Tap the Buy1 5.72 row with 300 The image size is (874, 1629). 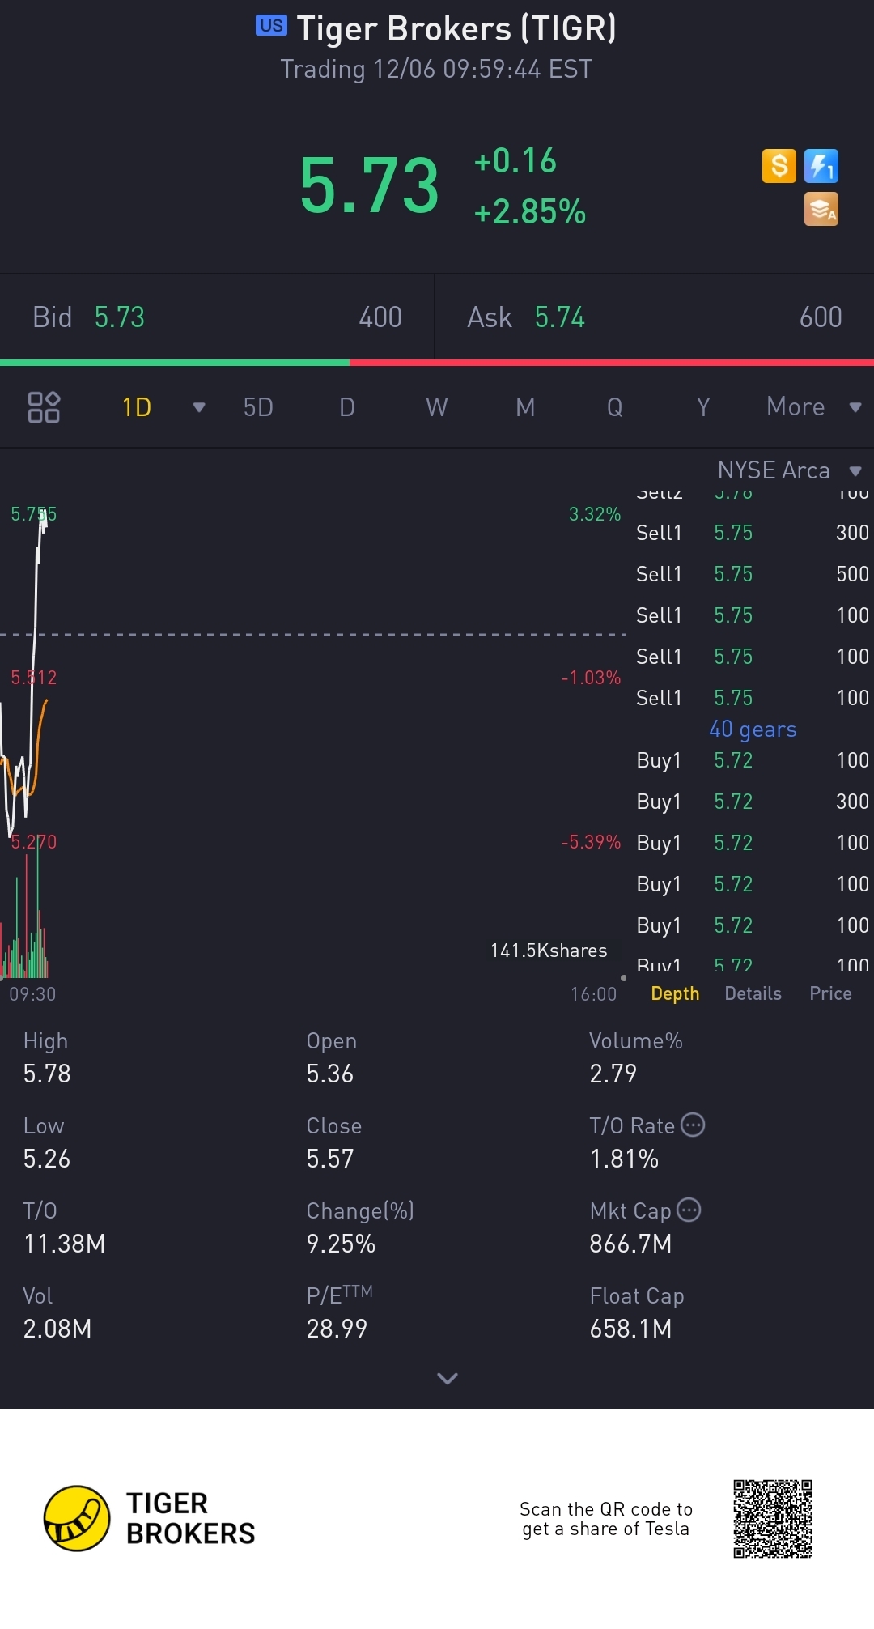753,802
